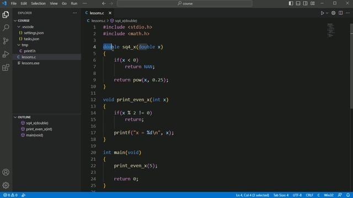Click the pow call on line 9
The width and height of the screenshot is (353, 198).
pos(137,80)
